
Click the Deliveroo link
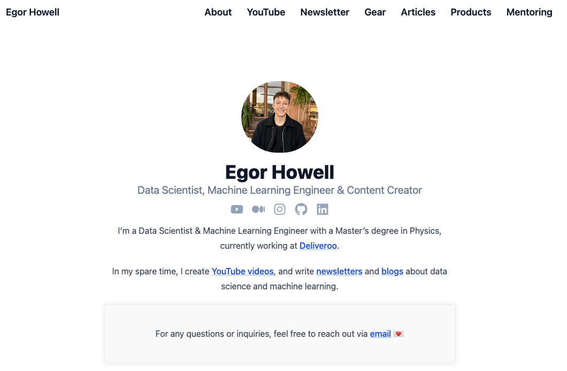click(318, 246)
